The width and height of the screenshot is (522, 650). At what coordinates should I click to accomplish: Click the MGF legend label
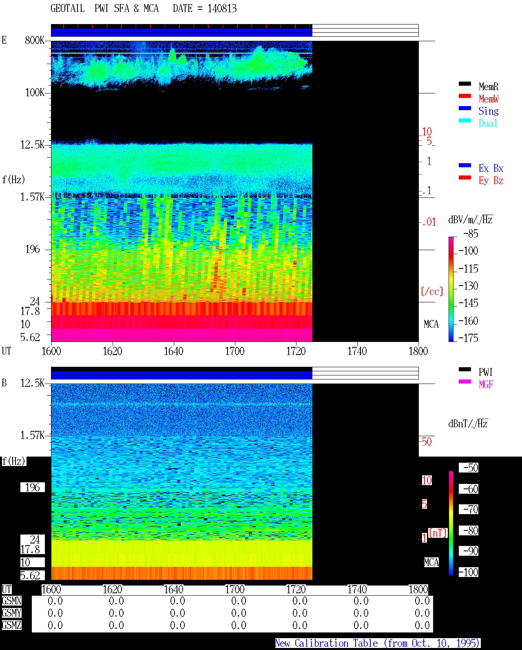[x=486, y=384]
